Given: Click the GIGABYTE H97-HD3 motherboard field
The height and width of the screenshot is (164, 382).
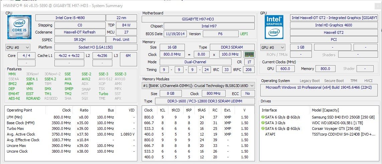Looking at the screenshot, I should 198,19.
